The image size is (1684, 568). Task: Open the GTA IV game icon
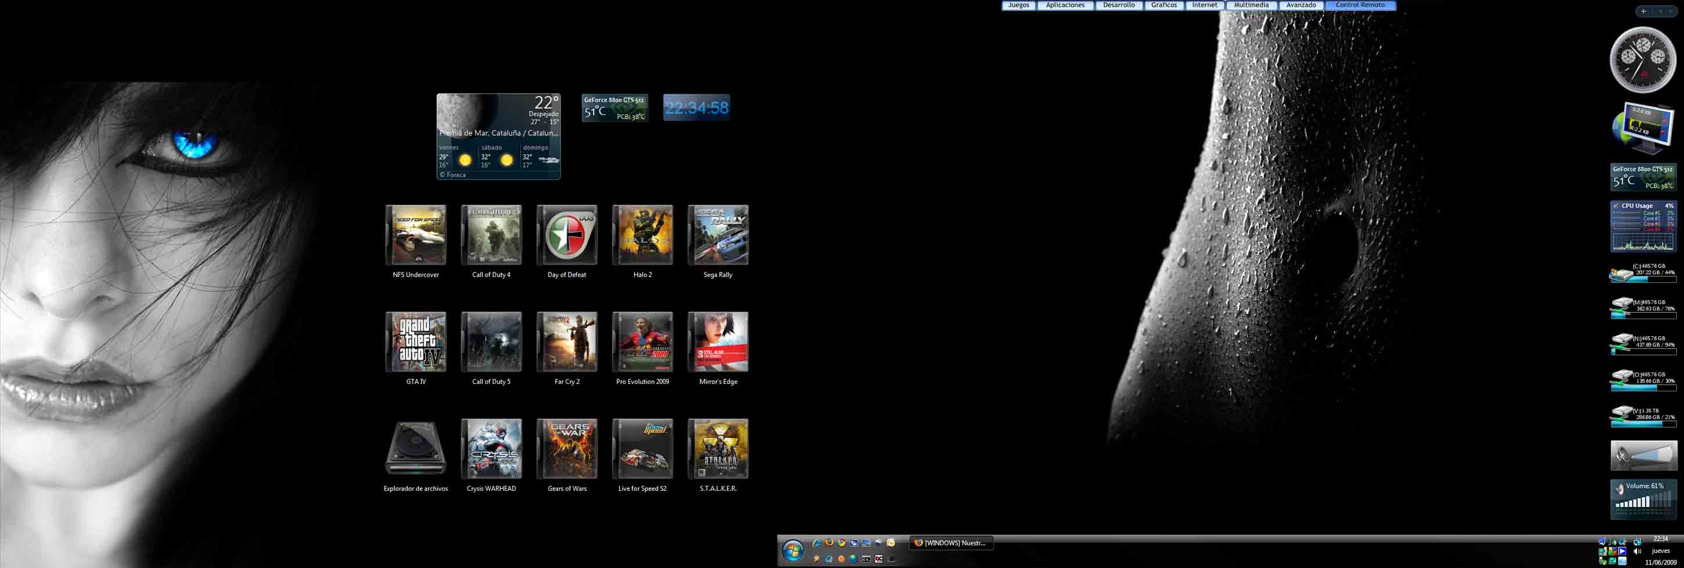pos(416,342)
